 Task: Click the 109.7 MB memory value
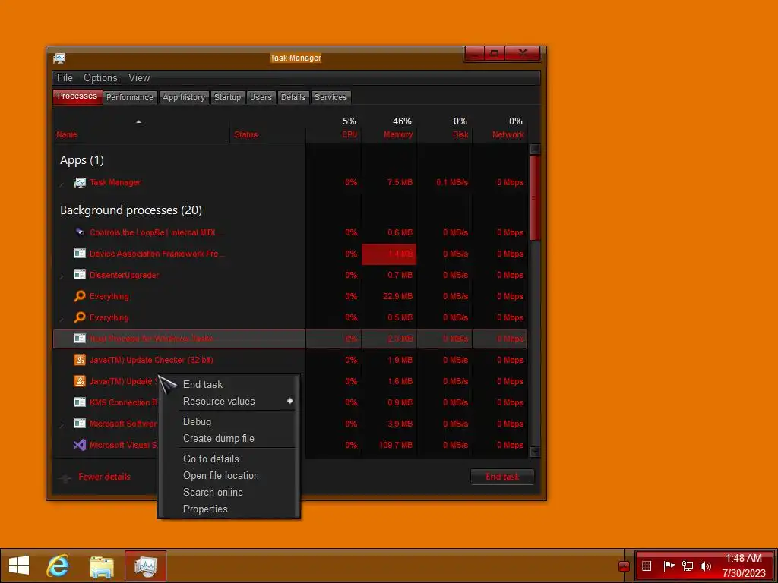pos(395,445)
